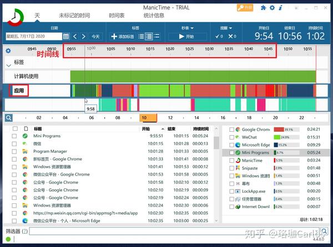Check the Microsoft Edge summary checkbox
Image resolution: width=333 pixels, height=247 pixels.
coord(231,145)
